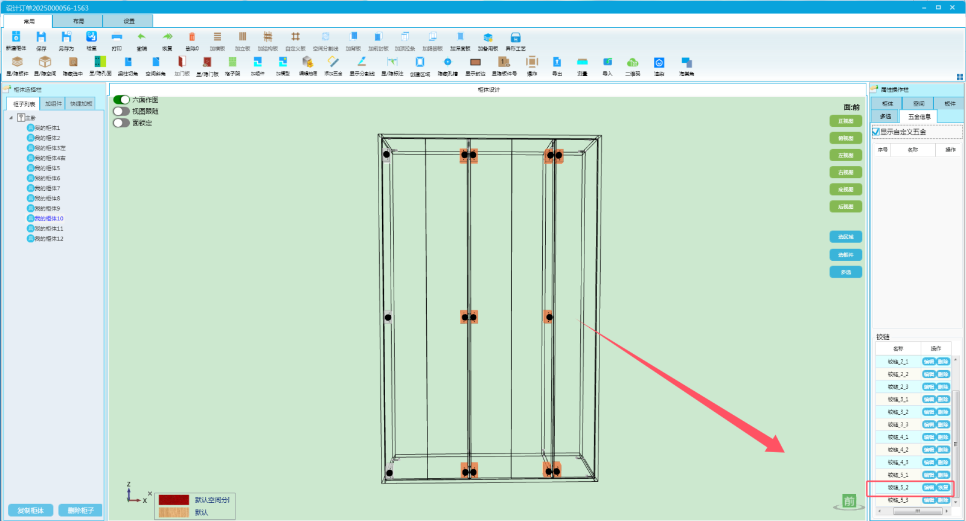Enable the 面锁定 toggle
Image resolution: width=966 pixels, height=521 pixels.
121,123
